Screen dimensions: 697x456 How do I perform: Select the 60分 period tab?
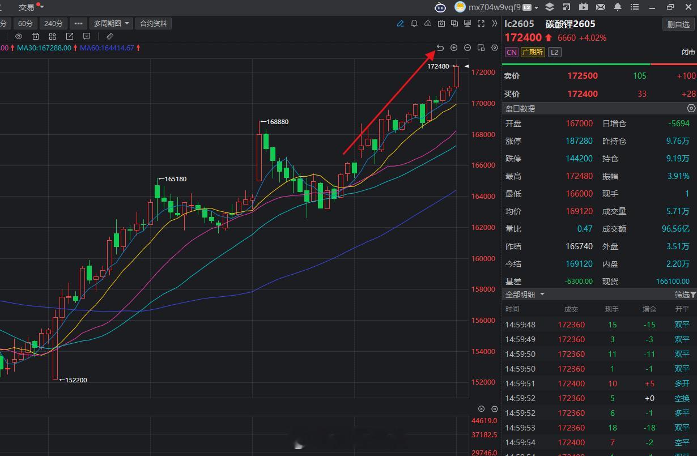coord(25,23)
